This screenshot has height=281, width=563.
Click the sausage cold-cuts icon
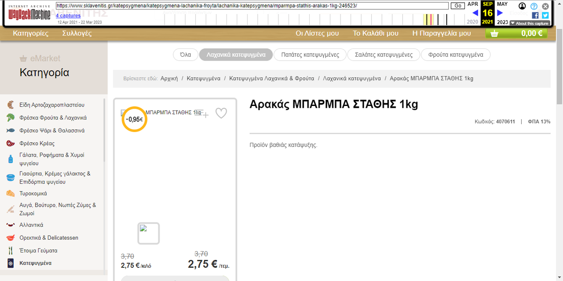pos(11,225)
